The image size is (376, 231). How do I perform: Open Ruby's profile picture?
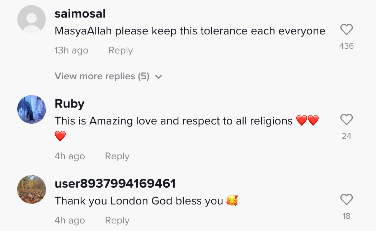coord(32,109)
